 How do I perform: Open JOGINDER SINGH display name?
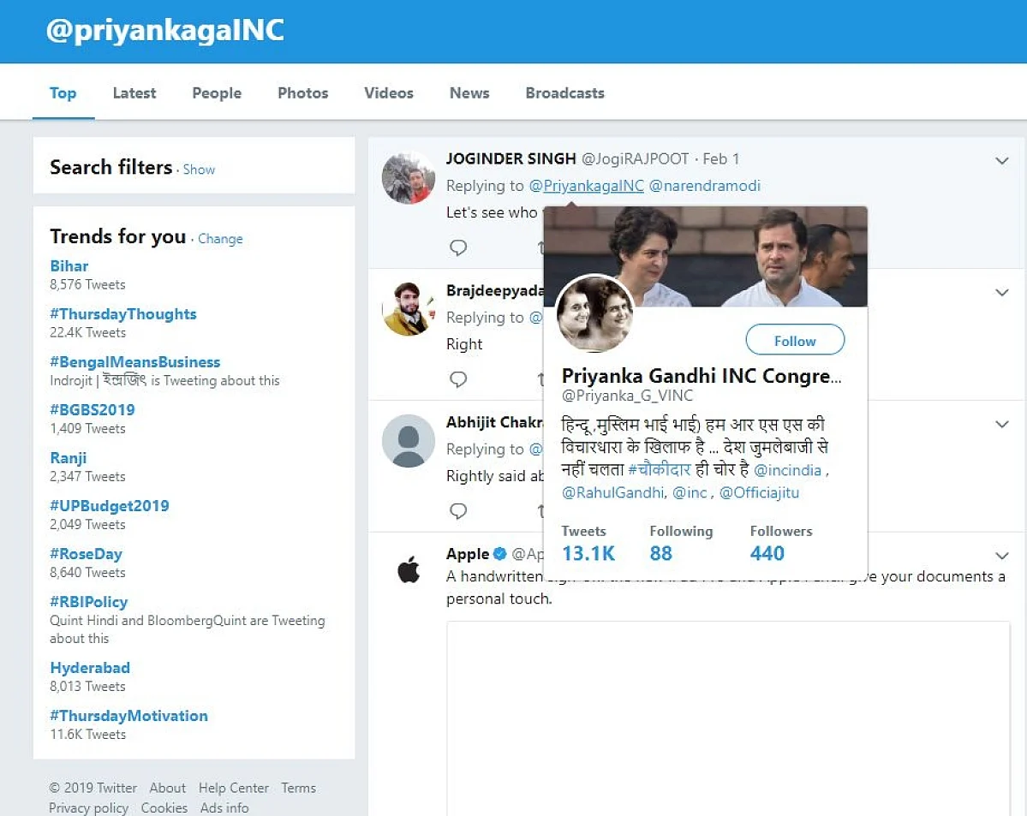[511, 158]
